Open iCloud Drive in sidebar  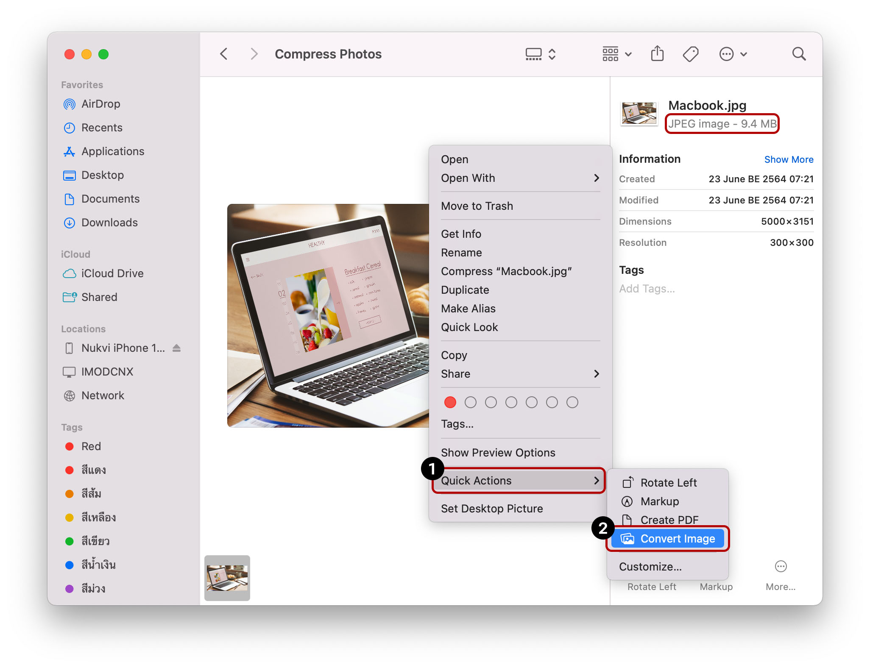pyautogui.click(x=112, y=273)
